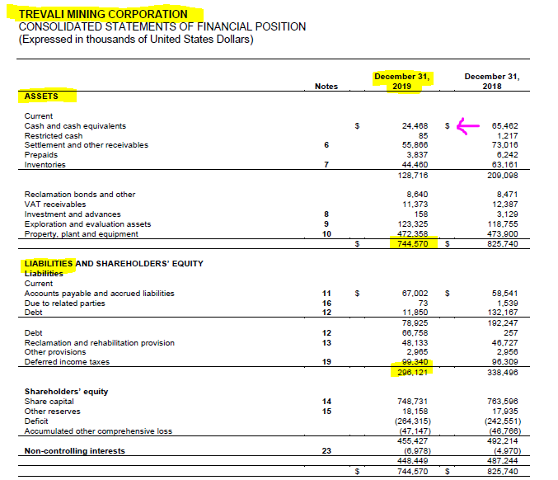Select the 99,340 deferred income taxes value

[415, 362]
